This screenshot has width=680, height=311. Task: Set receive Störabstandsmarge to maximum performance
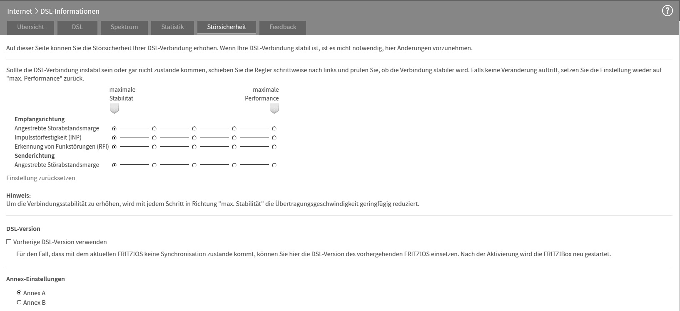[x=274, y=129]
